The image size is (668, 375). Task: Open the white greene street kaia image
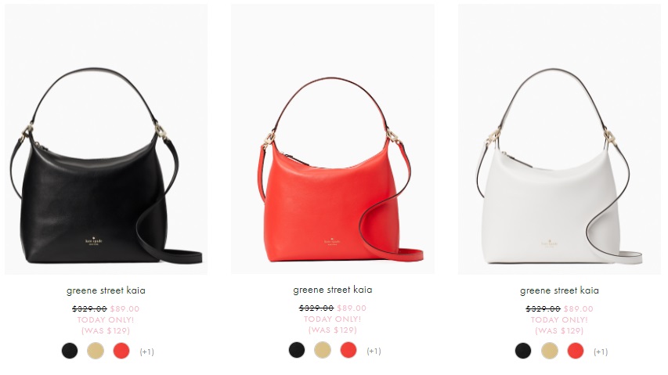point(560,139)
